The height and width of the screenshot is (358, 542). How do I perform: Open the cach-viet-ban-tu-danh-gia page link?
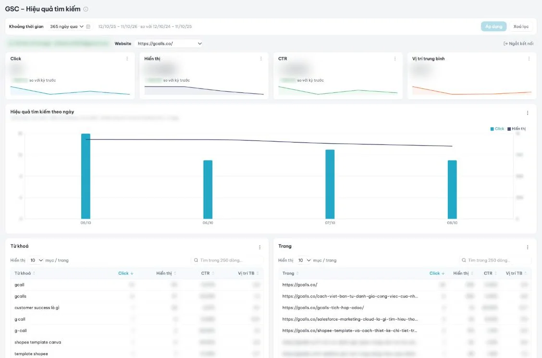[350, 296]
